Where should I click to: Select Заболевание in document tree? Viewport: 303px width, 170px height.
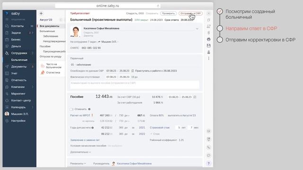click(x=51, y=36)
